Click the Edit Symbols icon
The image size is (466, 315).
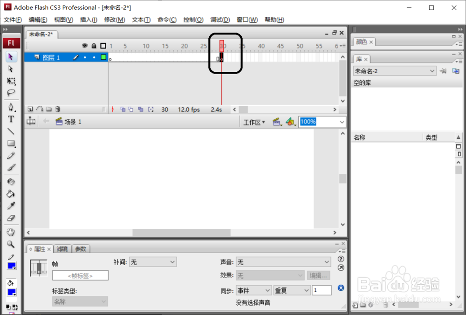click(290, 122)
